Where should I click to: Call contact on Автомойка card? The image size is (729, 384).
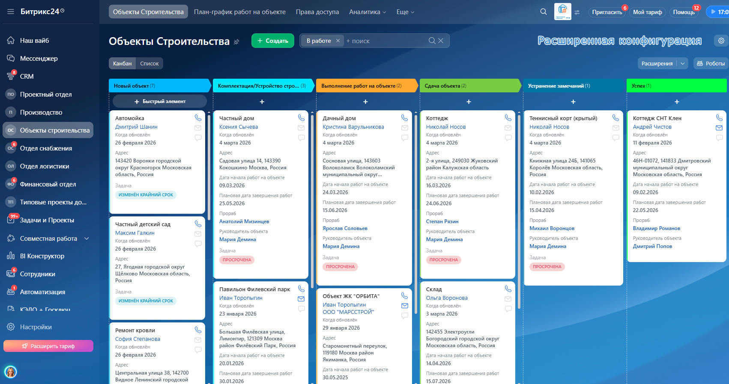point(198,118)
